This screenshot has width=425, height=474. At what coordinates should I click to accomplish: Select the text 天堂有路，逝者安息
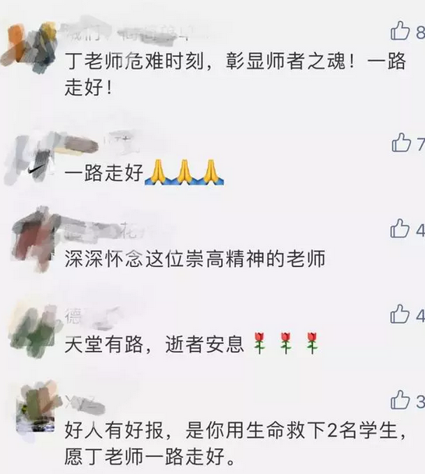[x=154, y=344]
